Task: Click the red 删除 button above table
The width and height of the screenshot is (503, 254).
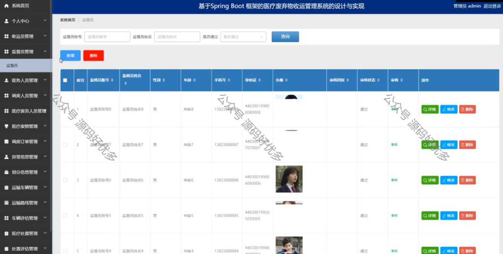Action: [x=93, y=56]
